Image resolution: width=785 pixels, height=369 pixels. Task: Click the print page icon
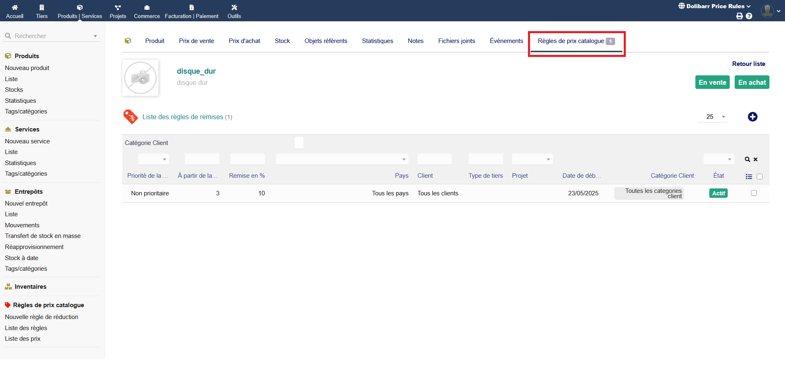pyautogui.click(x=739, y=16)
